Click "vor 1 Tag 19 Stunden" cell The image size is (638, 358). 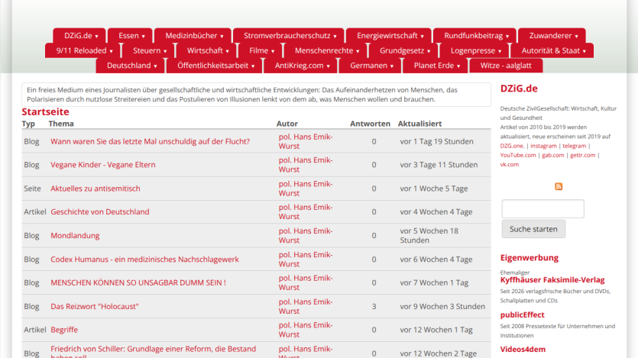tap(436, 141)
